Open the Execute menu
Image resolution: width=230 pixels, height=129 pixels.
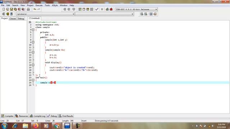pos(39,5)
